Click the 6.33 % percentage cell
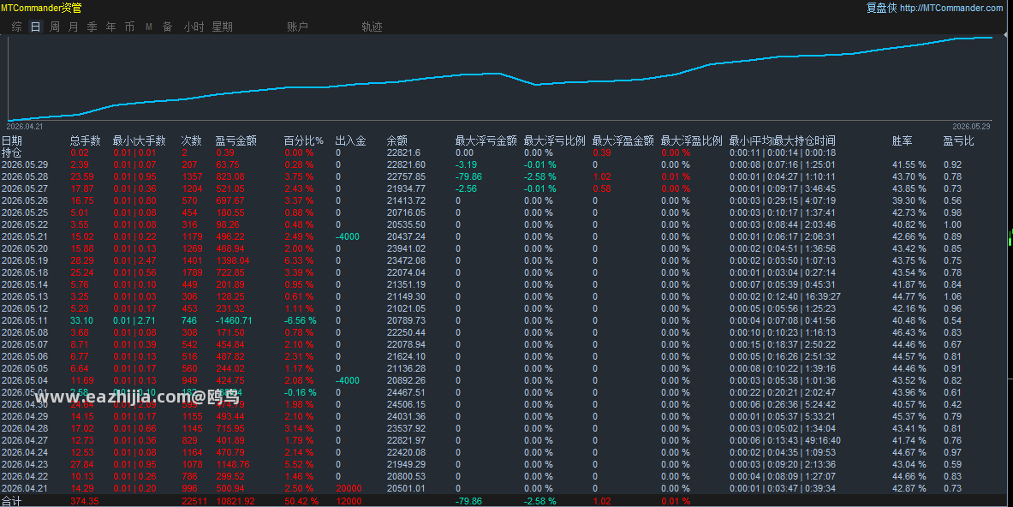The width and height of the screenshot is (1013, 507). click(x=299, y=260)
